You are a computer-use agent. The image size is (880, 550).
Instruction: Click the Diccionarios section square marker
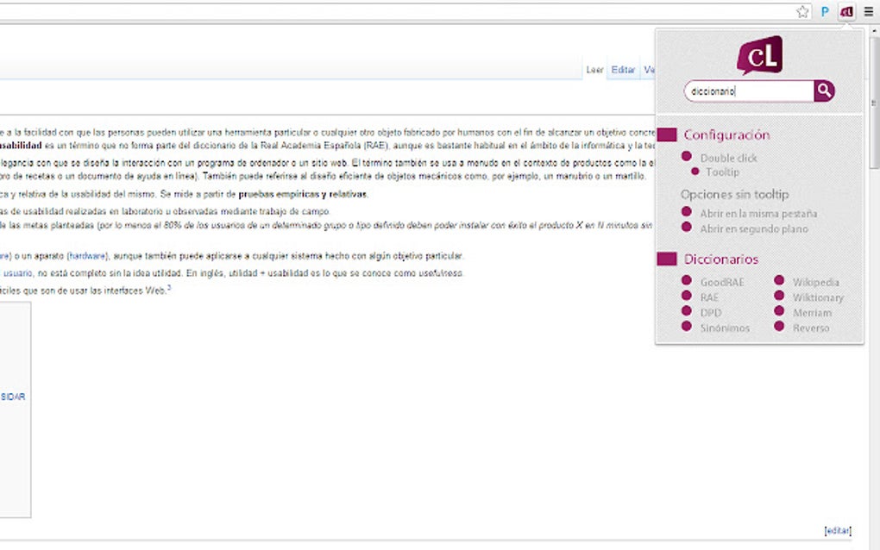coord(667,259)
